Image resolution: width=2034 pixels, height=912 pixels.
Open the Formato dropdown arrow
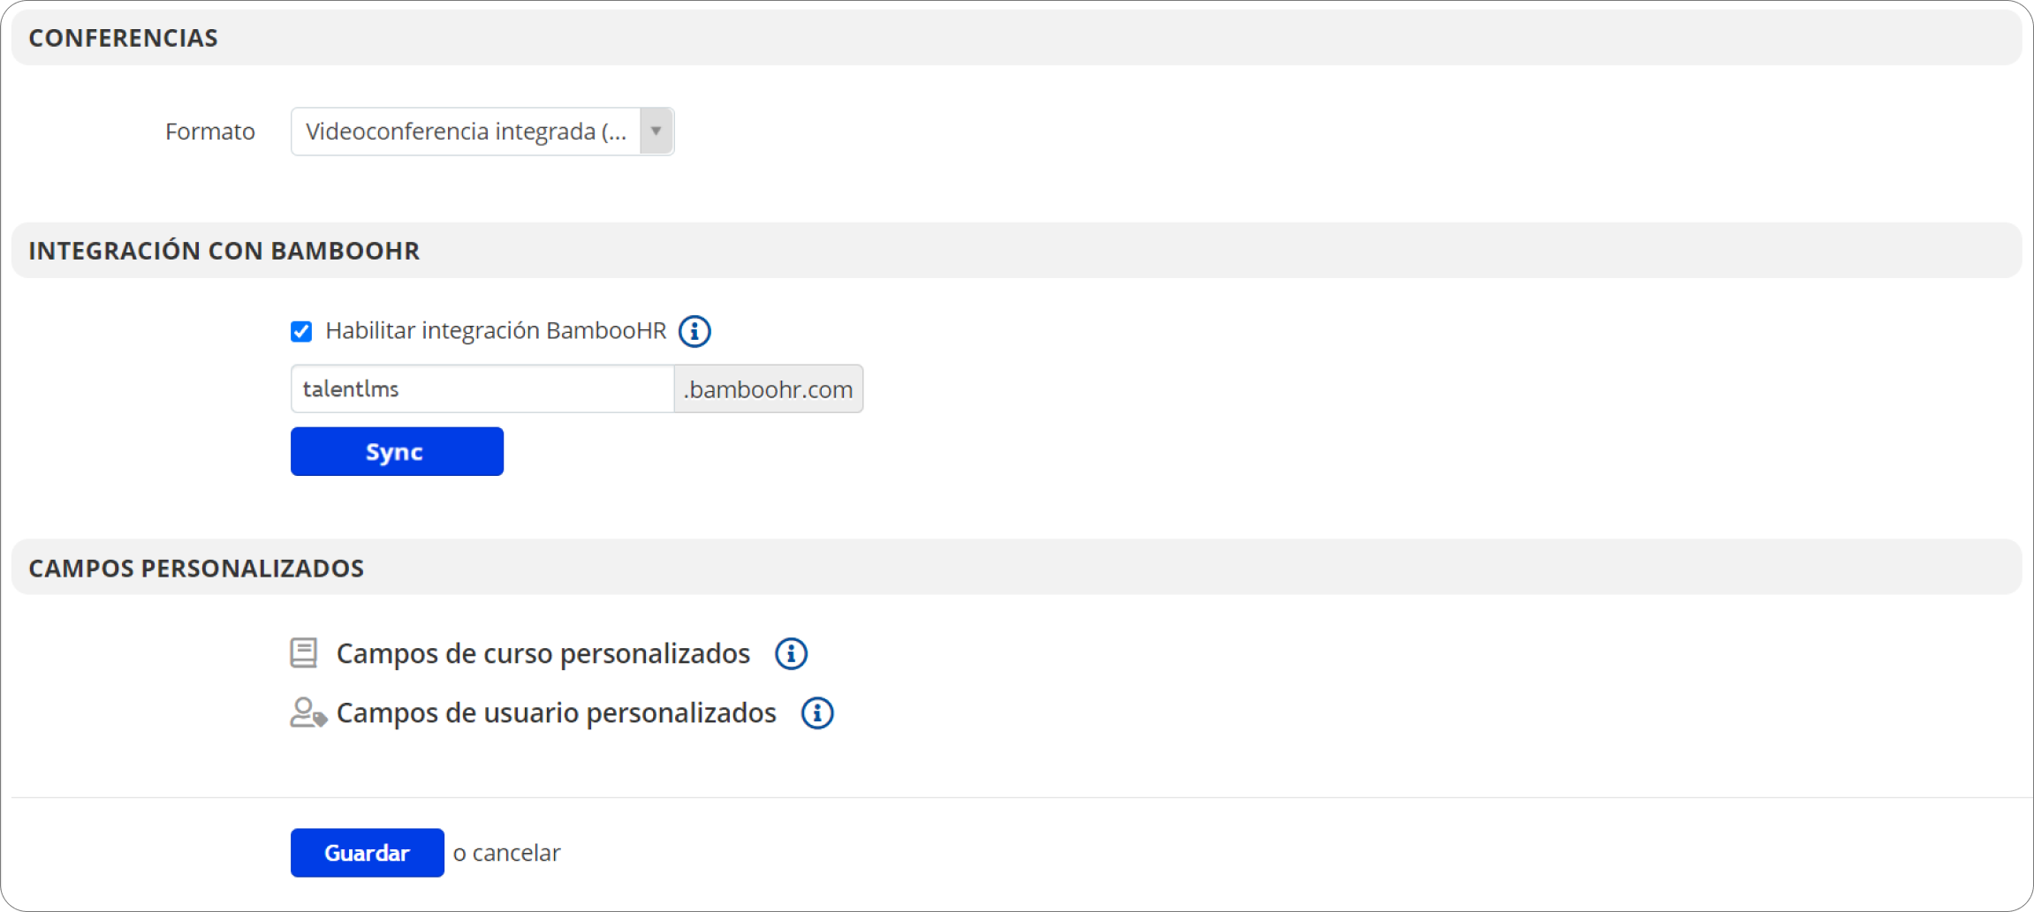tap(656, 132)
